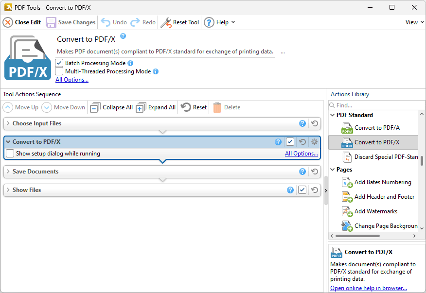Click info icon next to Multi-Threaded Processing Mode
Image resolution: width=426 pixels, height=293 pixels.
tap(156, 71)
